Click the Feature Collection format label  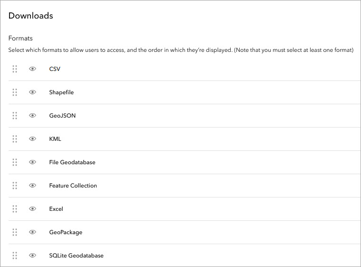pyautogui.click(x=73, y=186)
